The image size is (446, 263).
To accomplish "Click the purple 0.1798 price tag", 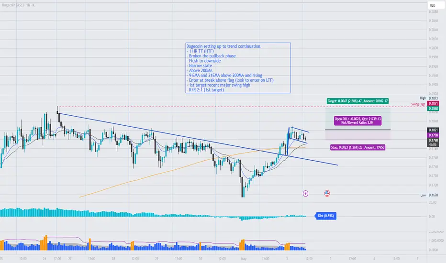I will (434, 135).
